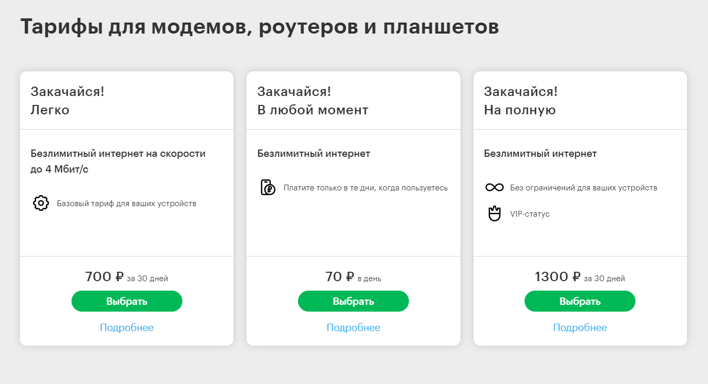Click Платите только в те дни text
This screenshot has height=384, width=708.
point(365,188)
